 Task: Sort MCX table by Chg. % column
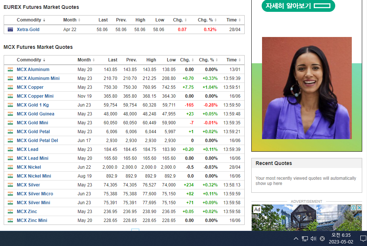coord(208,60)
